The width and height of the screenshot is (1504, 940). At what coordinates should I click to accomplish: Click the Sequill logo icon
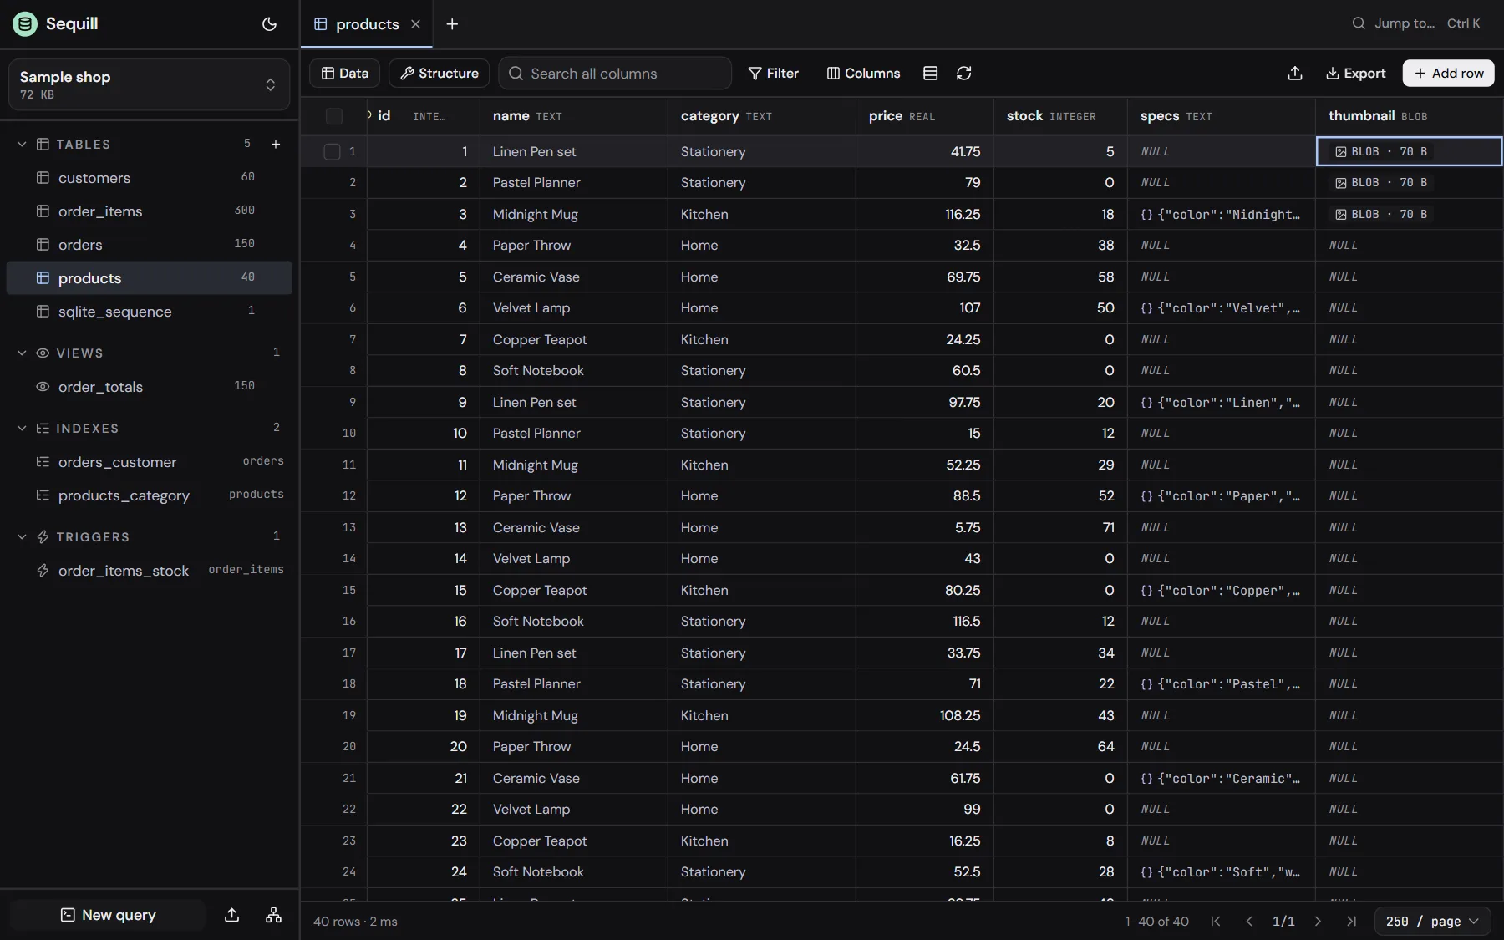coord(25,23)
